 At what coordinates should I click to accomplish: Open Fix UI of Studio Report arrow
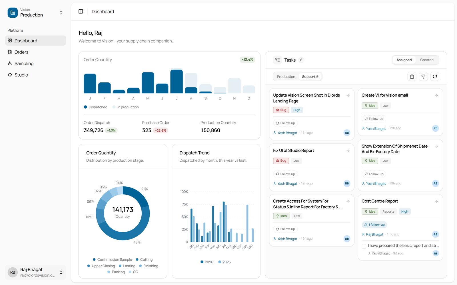tap(348, 151)
